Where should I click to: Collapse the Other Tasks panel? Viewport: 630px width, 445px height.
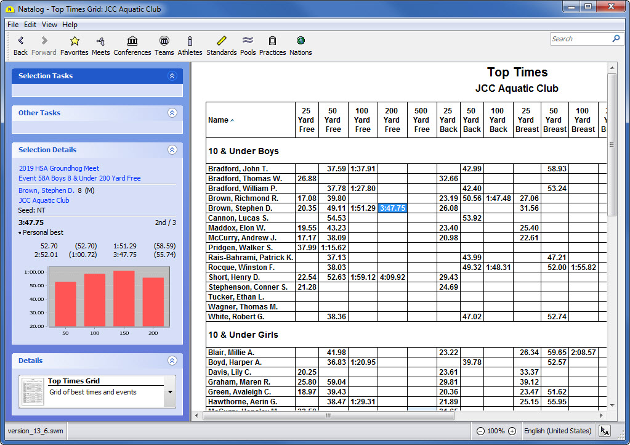(x=172, y=113)
